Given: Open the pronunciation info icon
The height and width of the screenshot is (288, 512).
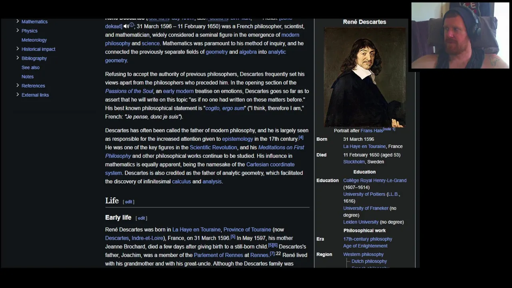Looking at the screenshot, I should pyautogui.click(x=132, y=25).
